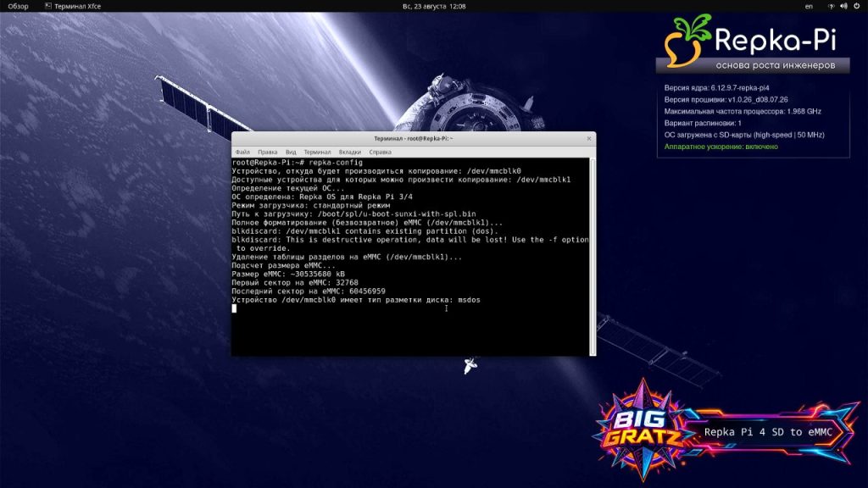Click 'ОС загружена с SD-карты' text

706,135
